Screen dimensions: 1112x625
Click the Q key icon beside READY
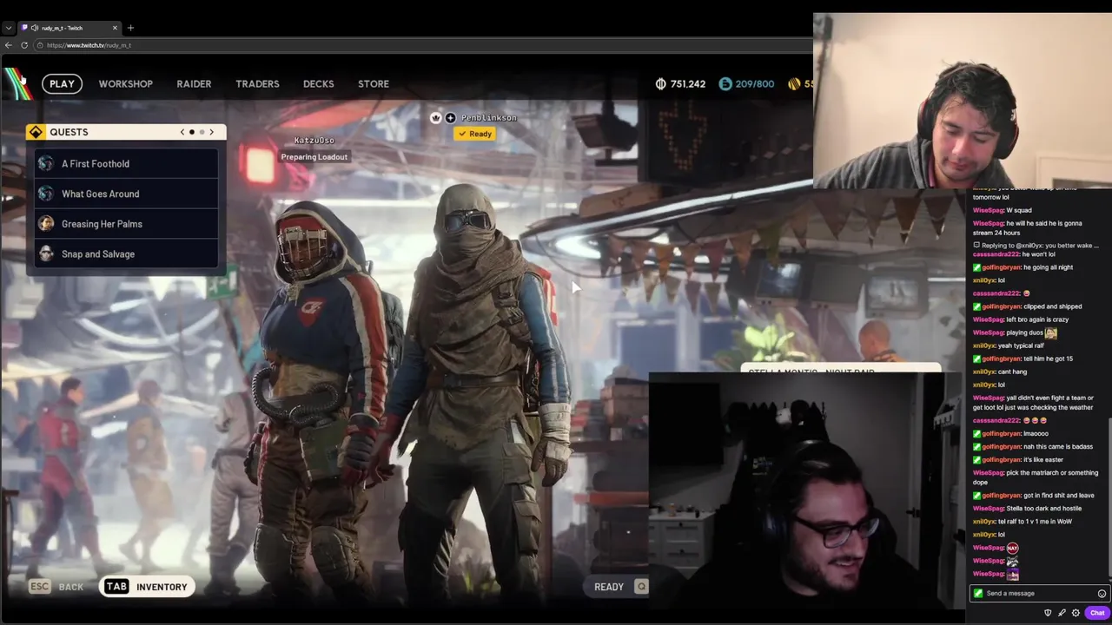click(x=641, y=587)
